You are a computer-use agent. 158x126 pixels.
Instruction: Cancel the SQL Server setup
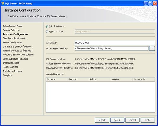[132, 120]
